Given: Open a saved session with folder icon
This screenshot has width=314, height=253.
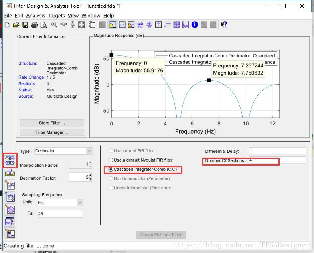Looking at the screenshot, I should coord(16,25).
